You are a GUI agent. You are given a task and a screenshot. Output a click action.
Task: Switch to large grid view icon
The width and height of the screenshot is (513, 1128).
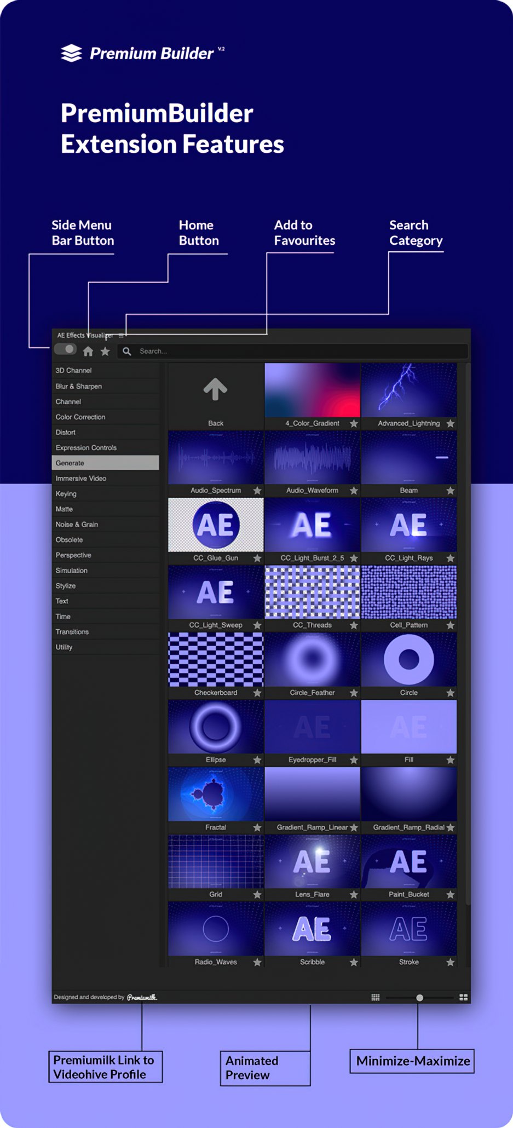coord(464,998)
